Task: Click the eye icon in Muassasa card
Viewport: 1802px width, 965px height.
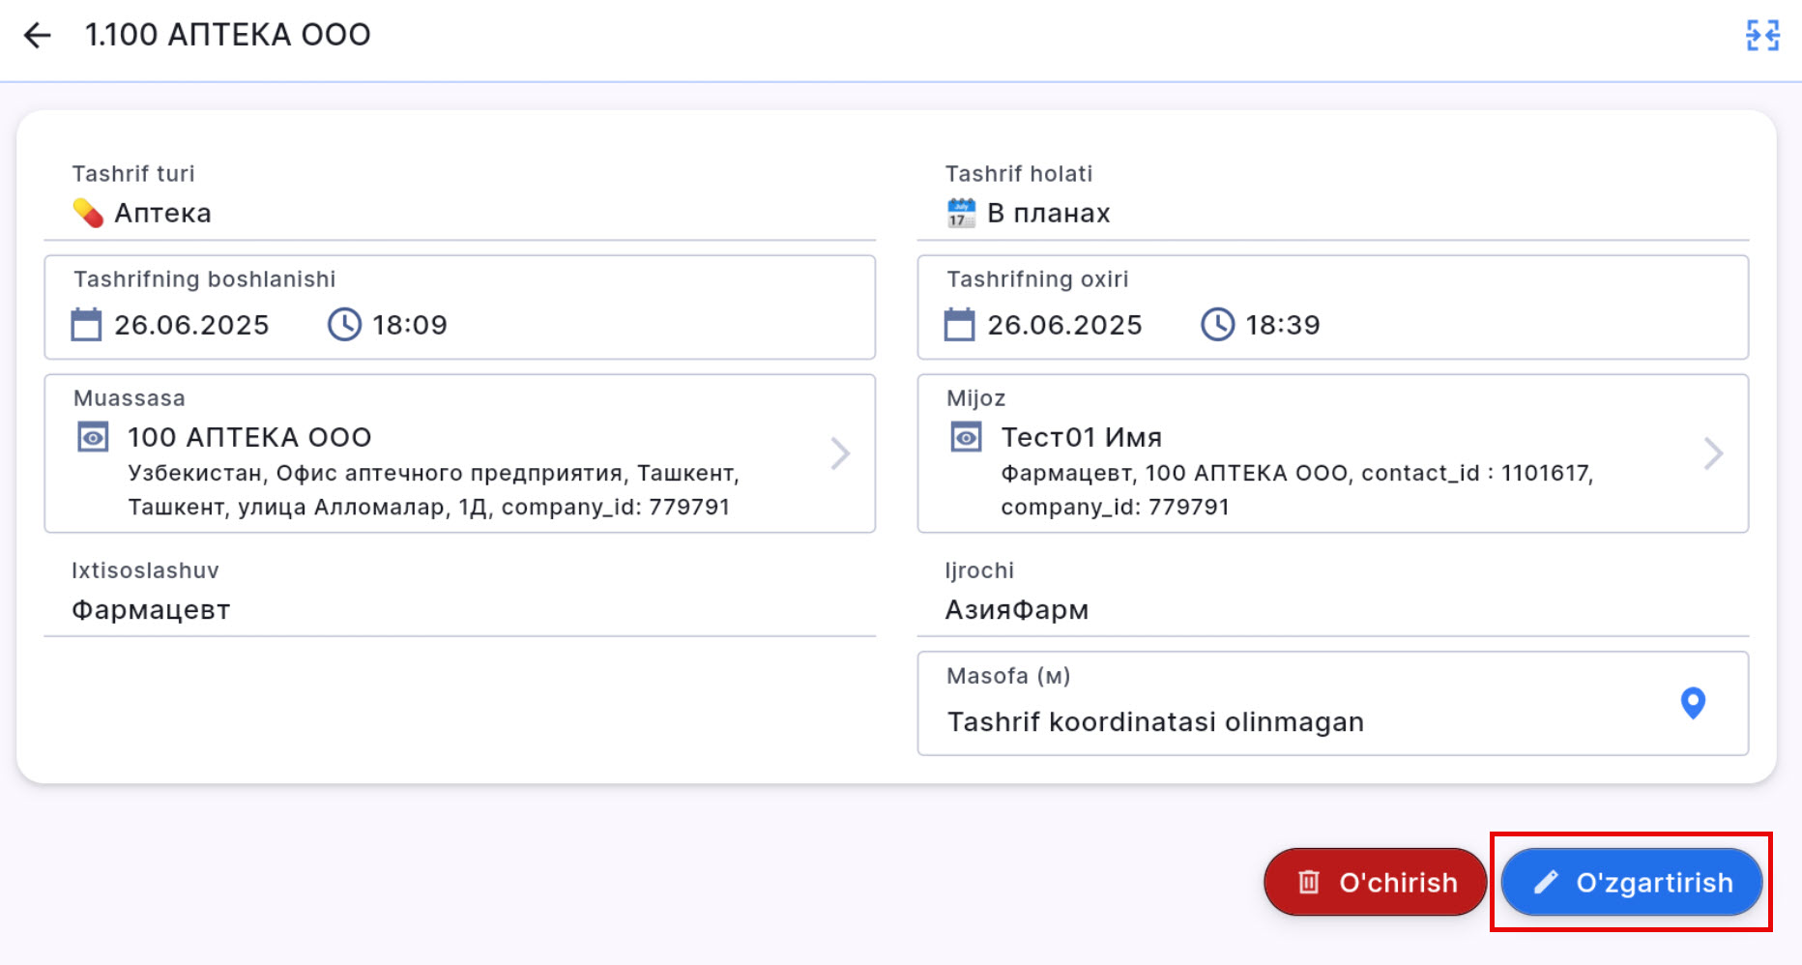Action: point(93,438)
